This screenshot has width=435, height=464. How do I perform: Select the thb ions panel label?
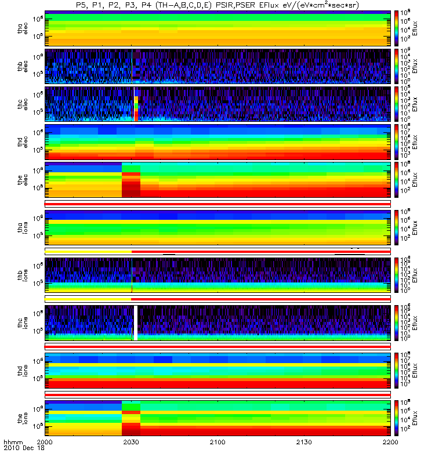click(22, 275)
